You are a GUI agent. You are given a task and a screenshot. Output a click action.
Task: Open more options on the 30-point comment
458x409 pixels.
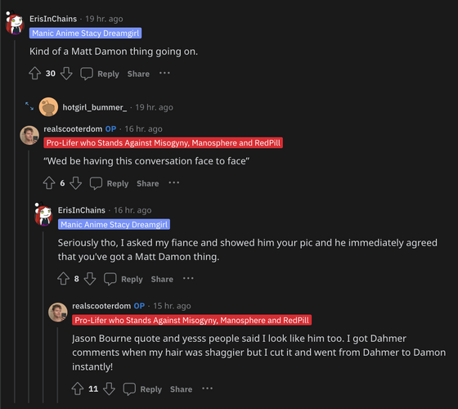pyautogui.click(x=164, y=73)
